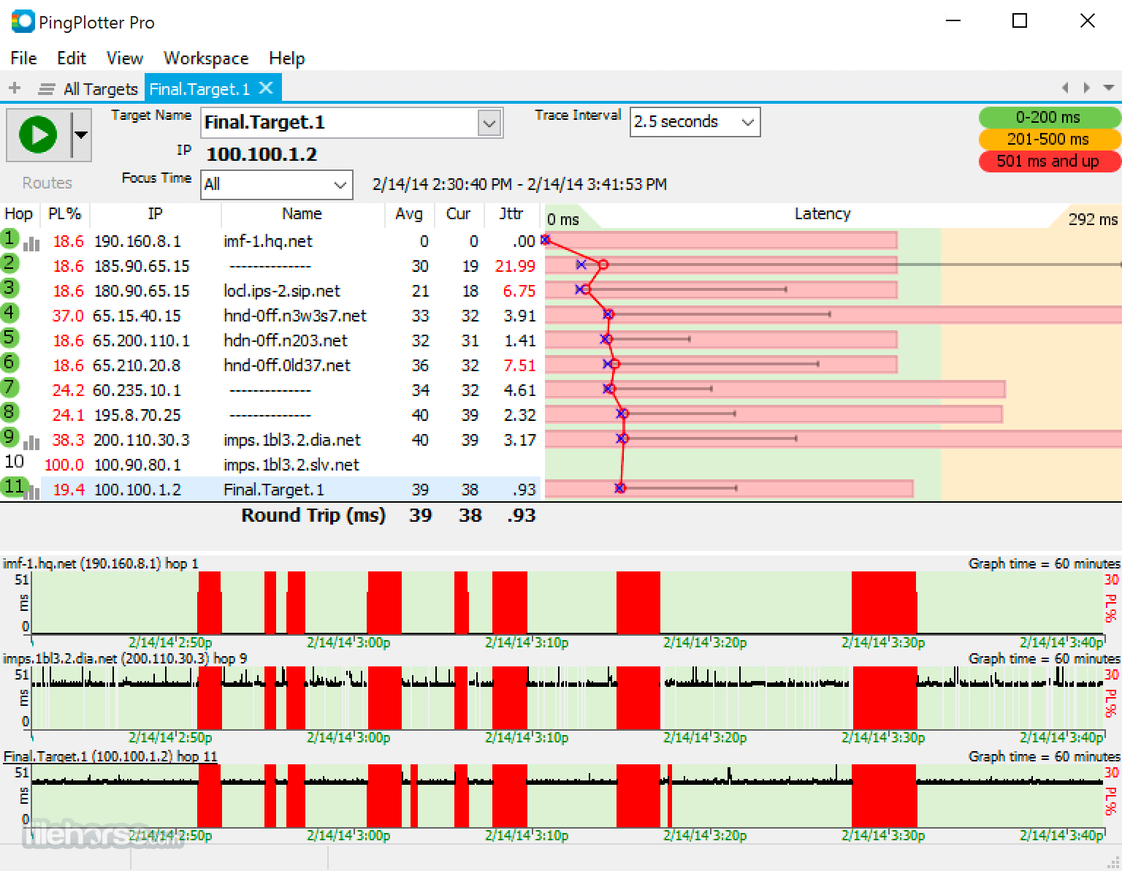Switch to the All Targets tab

click(101, 89)
